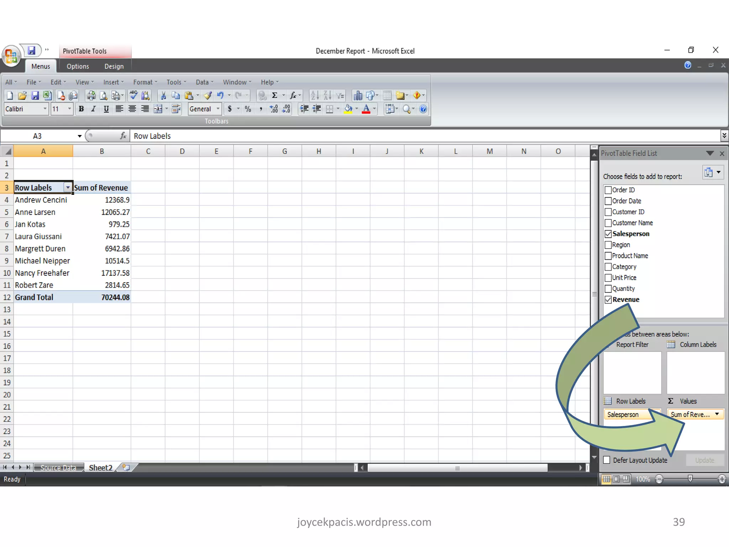
Task: Click the Percent Style icon
Action: (248, 109)
